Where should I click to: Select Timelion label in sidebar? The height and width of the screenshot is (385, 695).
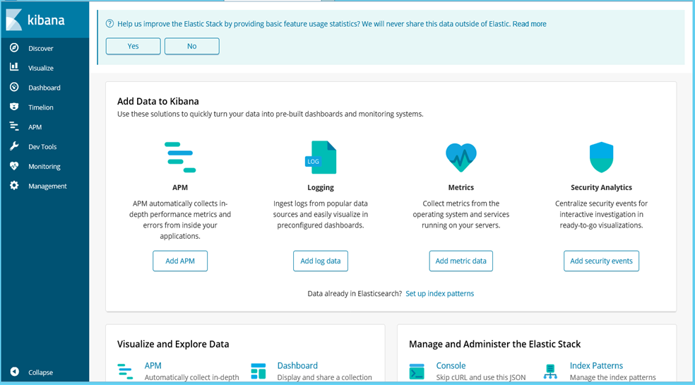click(x=41, y=107)
